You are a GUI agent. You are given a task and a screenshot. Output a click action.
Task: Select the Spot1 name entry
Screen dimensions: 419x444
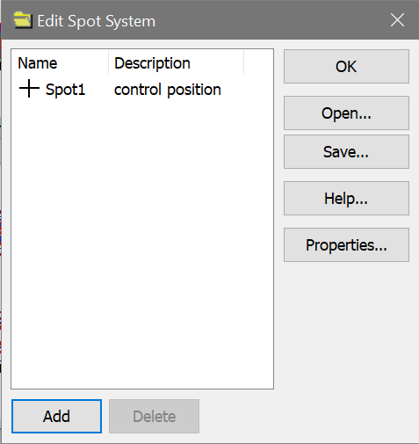(65, 90)
